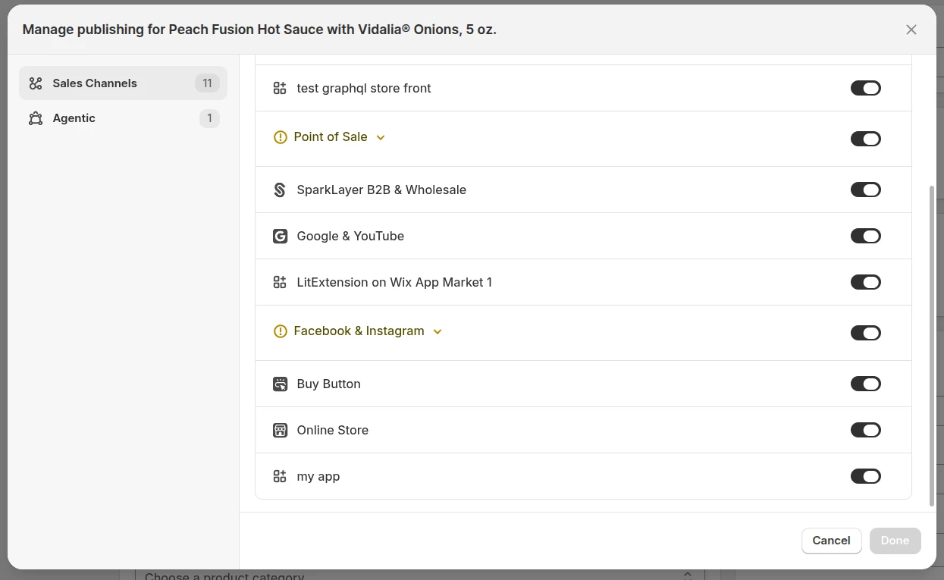Click the Sales Channels sidebar icon
The width and height of the screenshot is (944, 580).
36,83
